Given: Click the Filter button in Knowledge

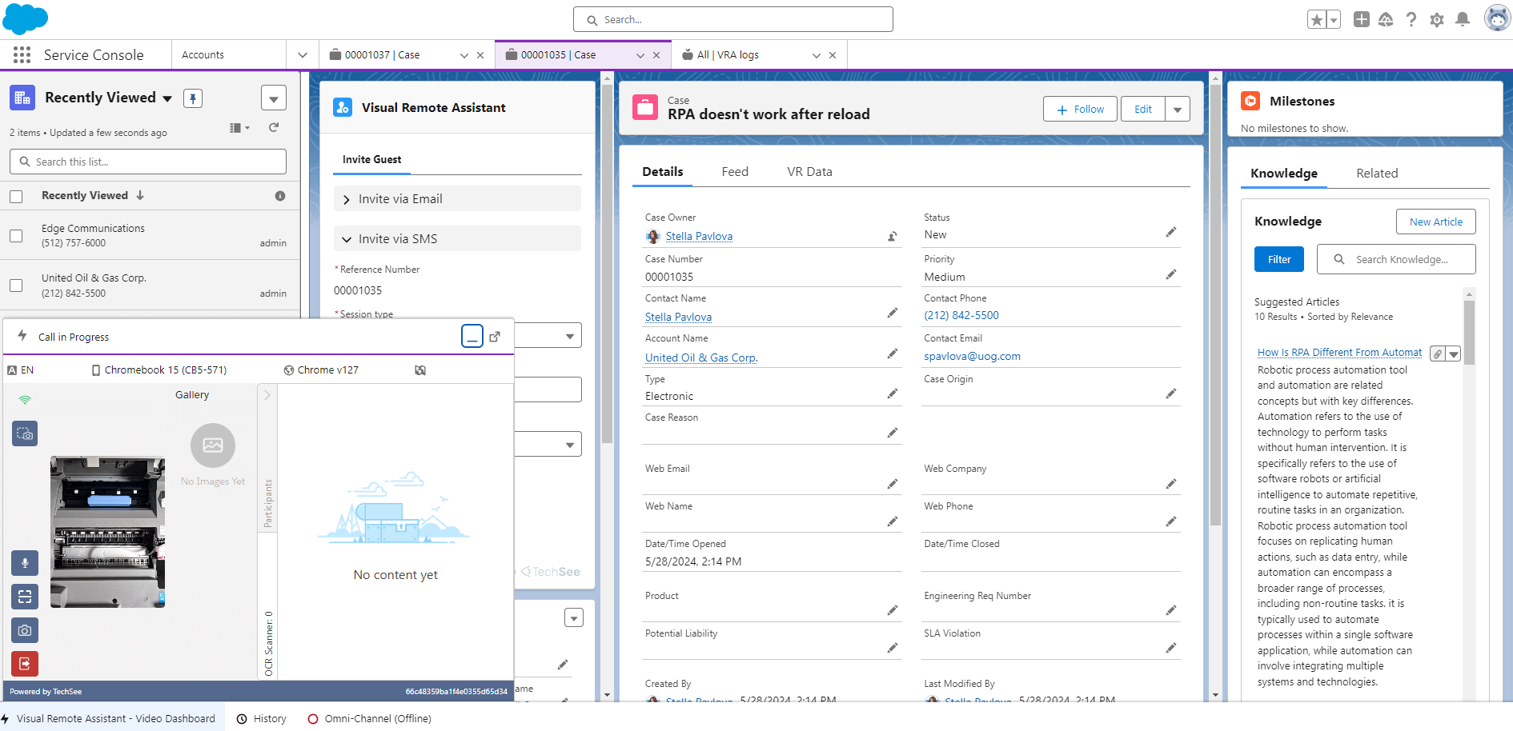Looking at the screenshot, I should tap(1278, 260).
